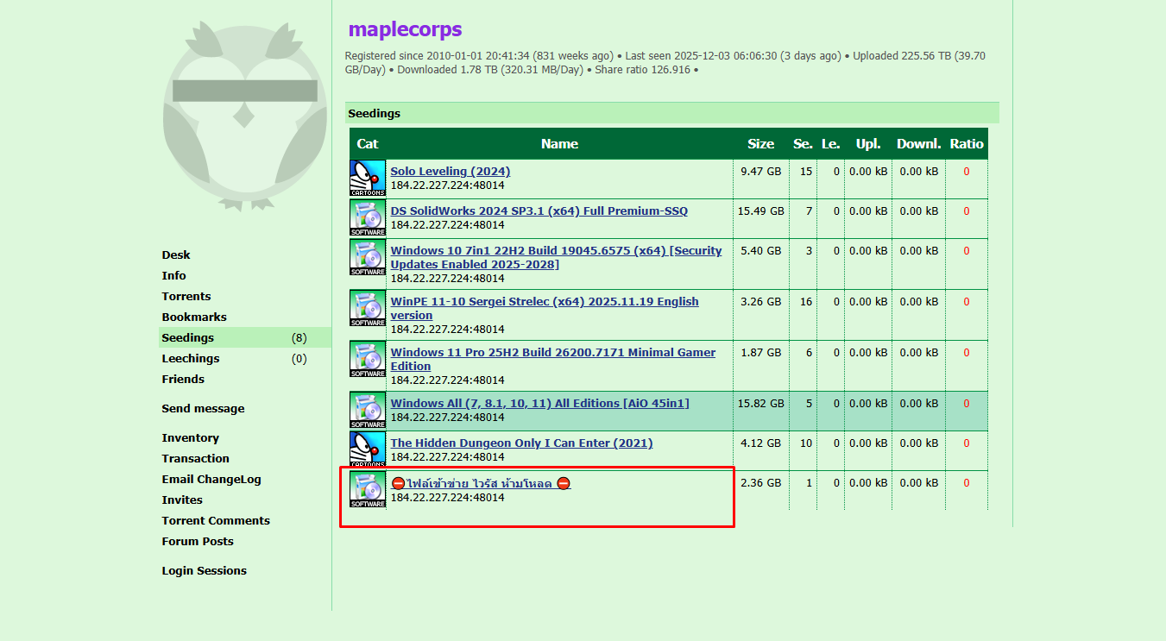Click Software icon beside Windows All AiO 45in1
This screenshot has width=1166, height=641.
[368, 411]
